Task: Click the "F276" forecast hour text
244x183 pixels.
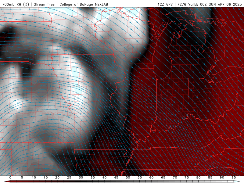Action: (182, 4)
